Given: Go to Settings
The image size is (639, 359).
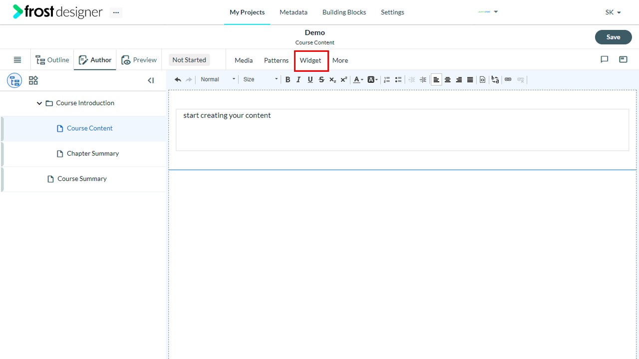Looking at the screenshot, I should 392,12.
